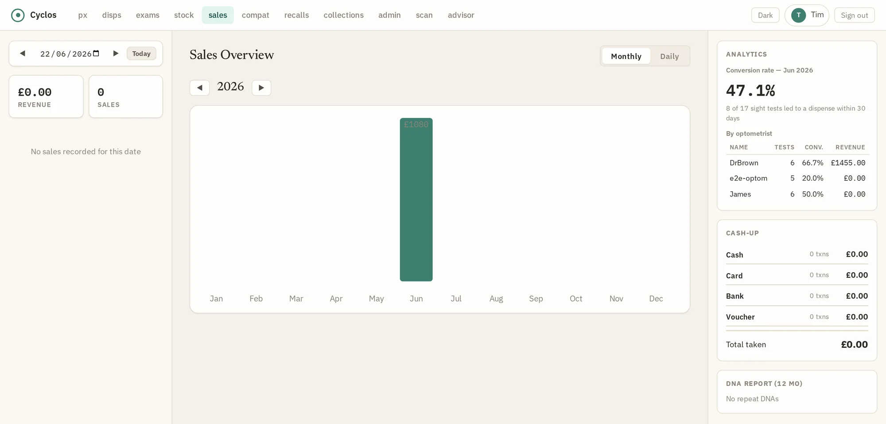Click the Aug month label
Viewport: 886px width, 424px height.
[496, 299]
